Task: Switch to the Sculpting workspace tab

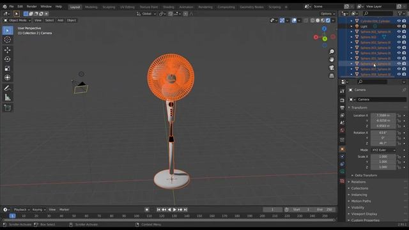Action: (109, 7)
